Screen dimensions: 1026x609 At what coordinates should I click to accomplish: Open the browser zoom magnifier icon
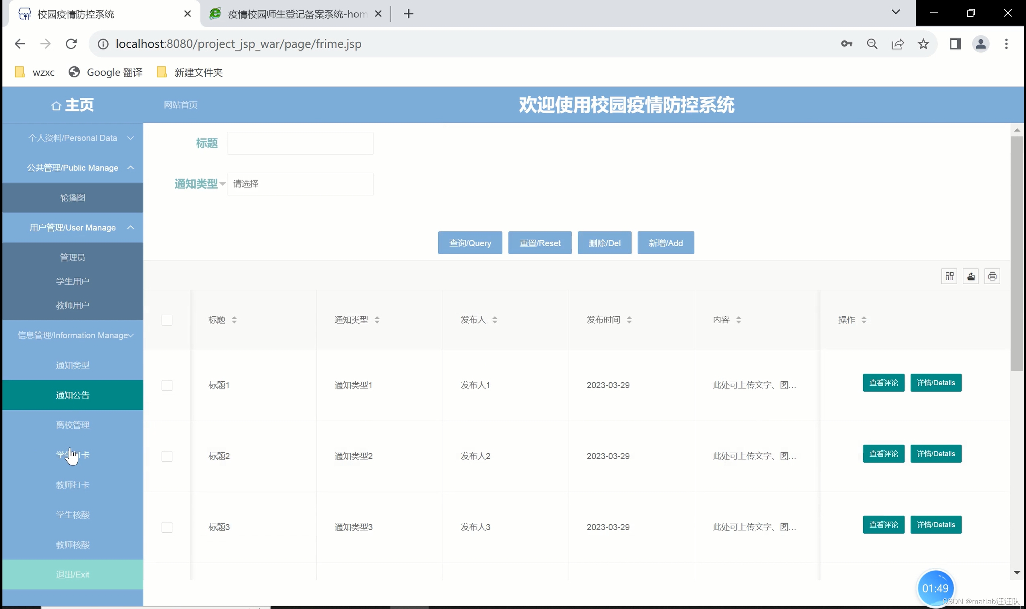[x=872, y=44]
